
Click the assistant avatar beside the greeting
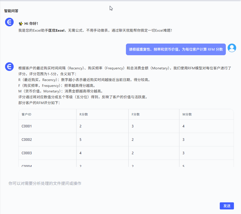(9, 22)
